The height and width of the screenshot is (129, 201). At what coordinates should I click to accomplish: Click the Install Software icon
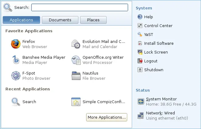click(x=140, y=43)
